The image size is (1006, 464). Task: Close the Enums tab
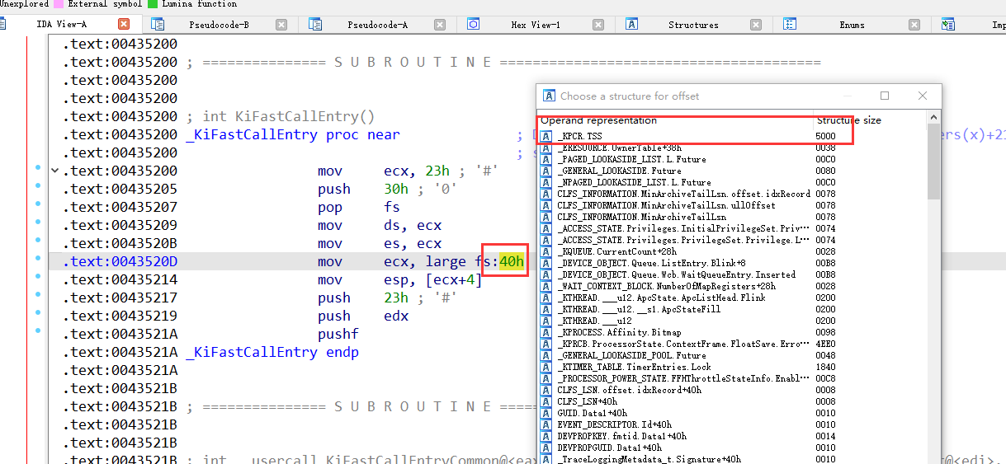coord(915,25)
